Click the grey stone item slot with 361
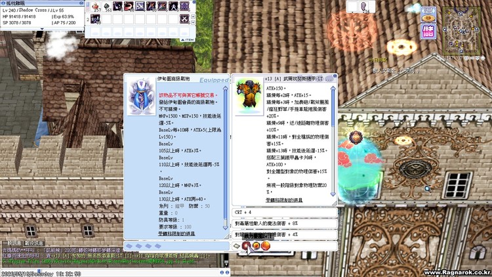This screenshot has height=277, width=492. (x=107, y=7)
